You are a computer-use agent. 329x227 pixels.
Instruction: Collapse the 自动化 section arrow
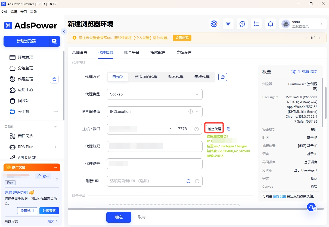click(x=55, y=127)
